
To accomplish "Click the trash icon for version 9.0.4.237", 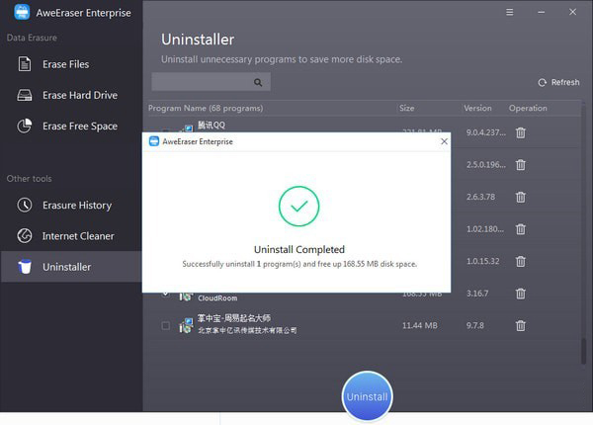I will [521, 132].
